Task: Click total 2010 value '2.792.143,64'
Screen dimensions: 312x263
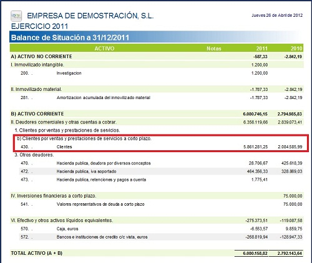Action: tap(290, 254)
